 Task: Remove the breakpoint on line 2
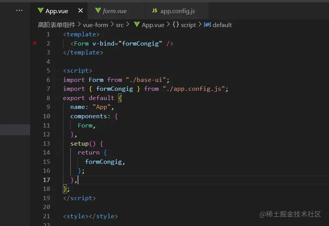click(35, 43)
